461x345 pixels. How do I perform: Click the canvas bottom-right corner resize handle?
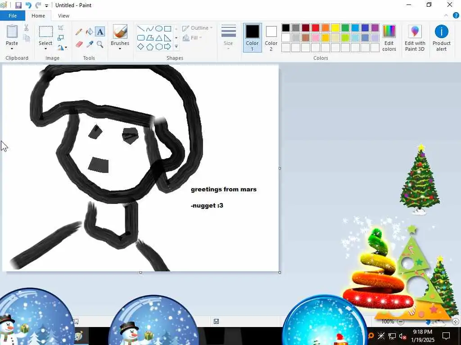[280, 272]
